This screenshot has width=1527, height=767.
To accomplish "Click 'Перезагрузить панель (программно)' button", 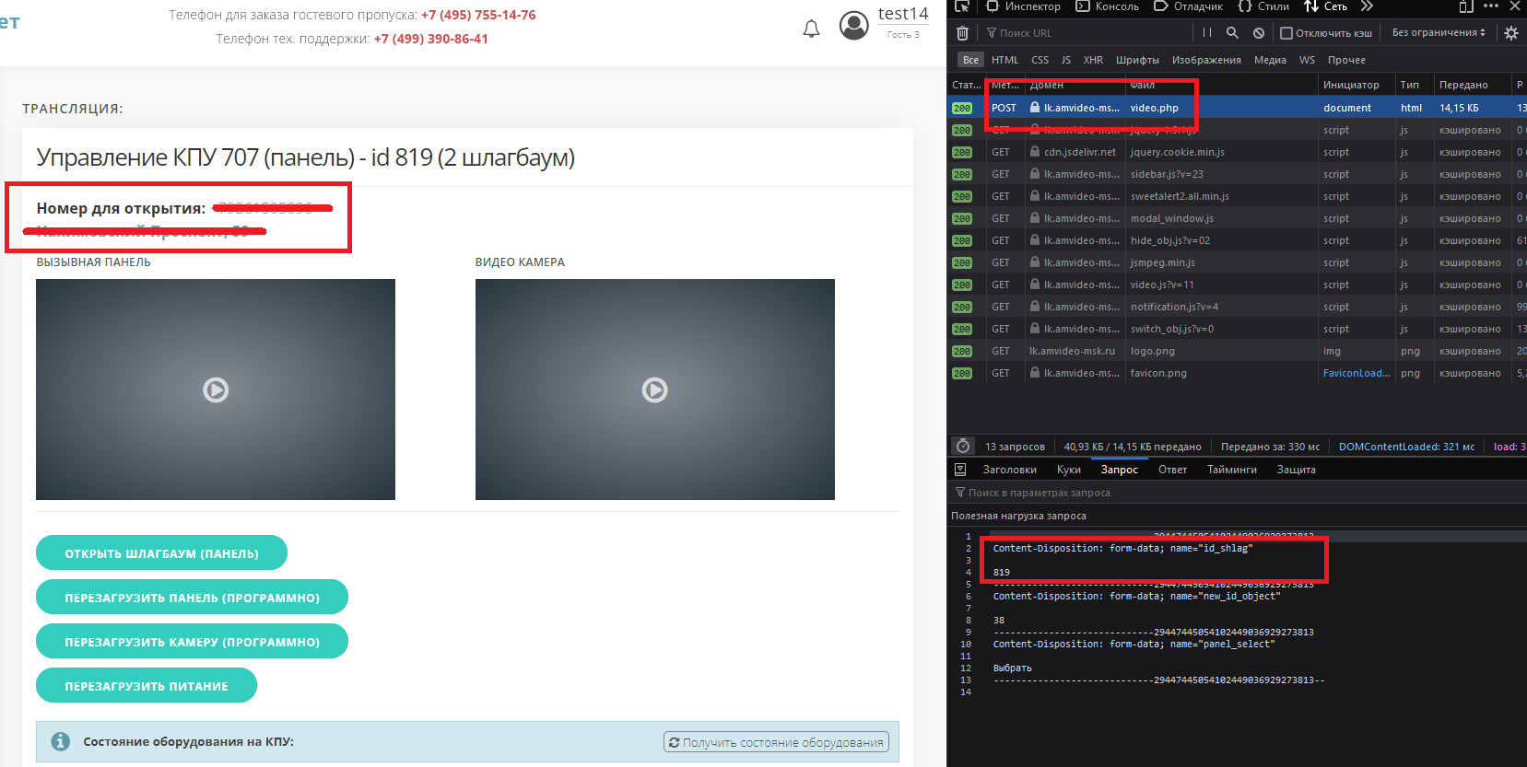I will pyautogui.click(x=192, y=598).
